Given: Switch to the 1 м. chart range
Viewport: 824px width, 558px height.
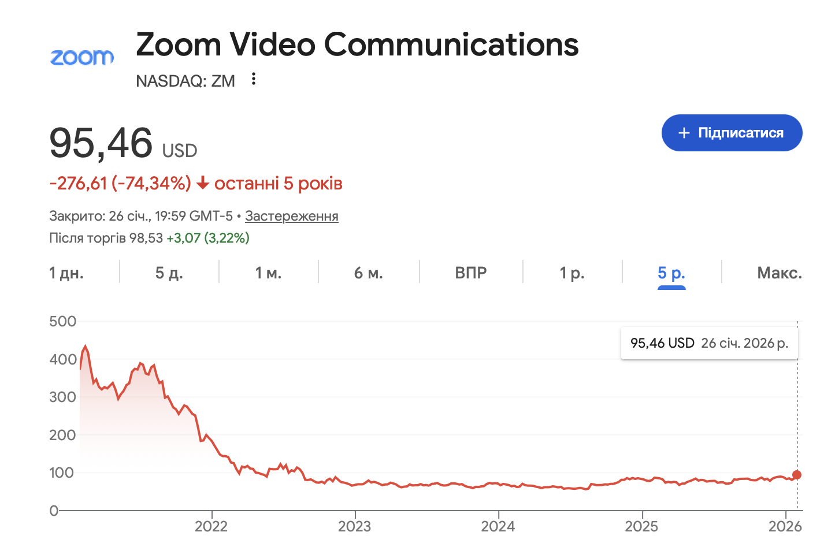Looking at the screenshot, I should point(268,273).
